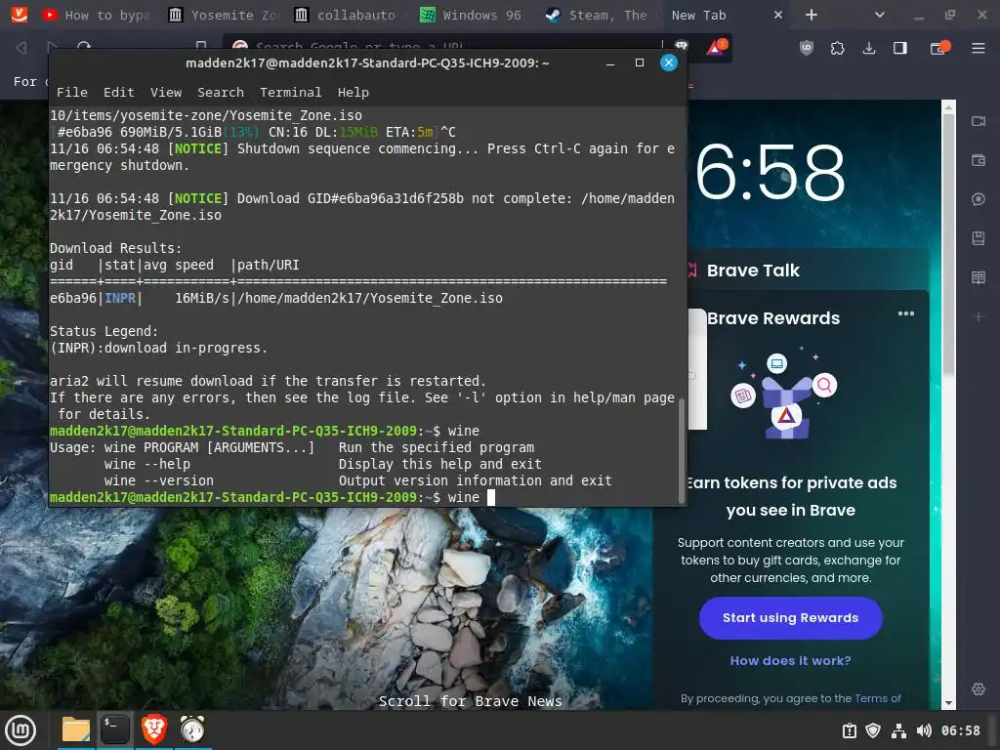Click the 6:58 clock on new tab

pyautogui.click(x=771, y=172)
